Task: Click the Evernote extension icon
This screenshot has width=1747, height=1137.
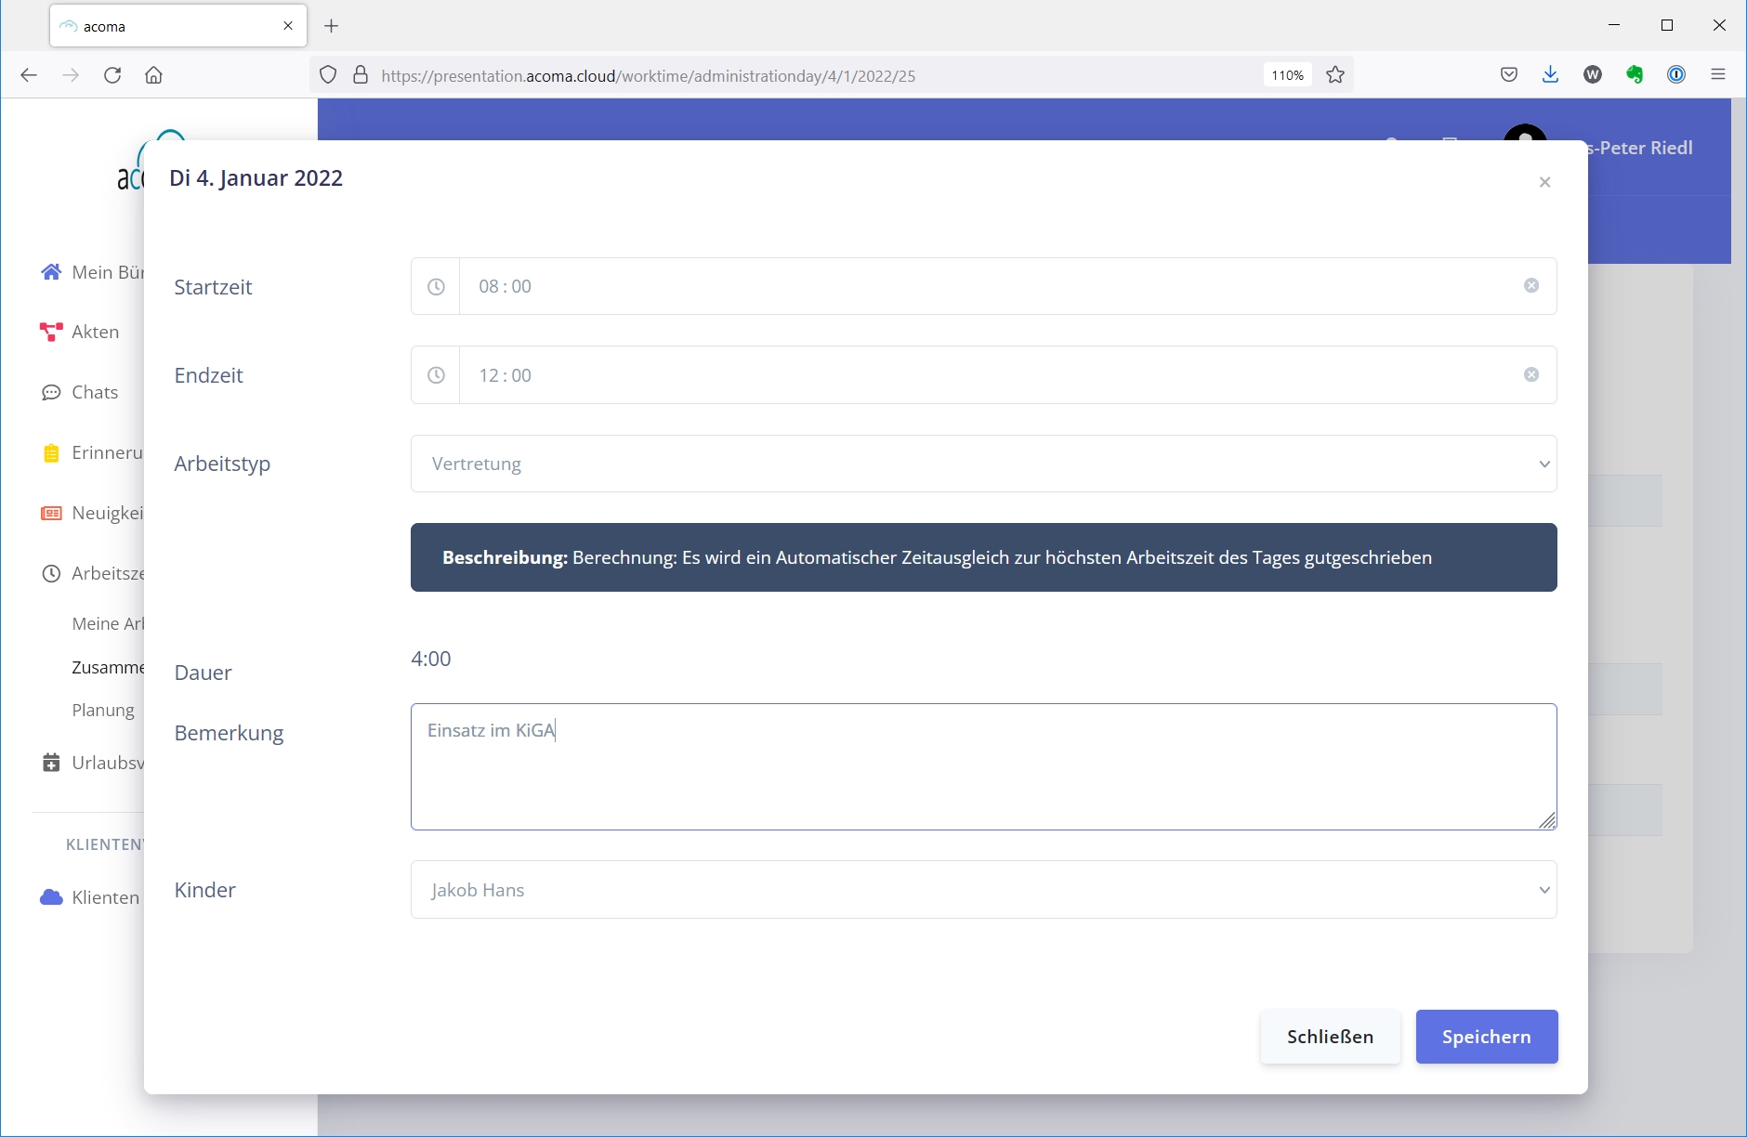Action: pyautogui.click(x=1635, y=75)
